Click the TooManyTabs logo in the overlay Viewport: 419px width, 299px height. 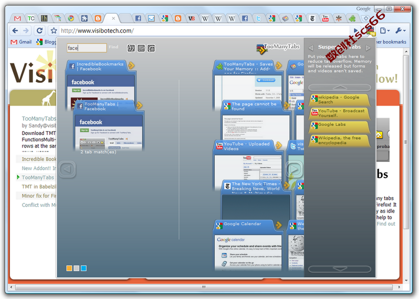click(278, 48)
